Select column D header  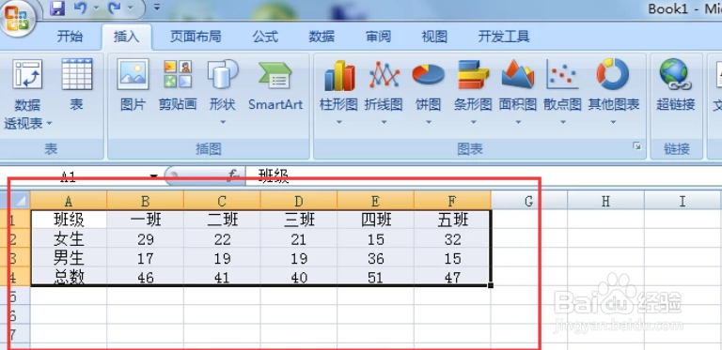(299, 201)
